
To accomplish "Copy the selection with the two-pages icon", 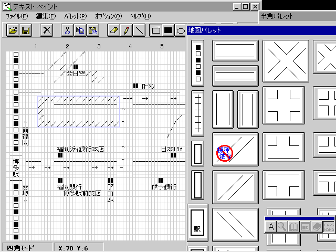I will point(80,30).
